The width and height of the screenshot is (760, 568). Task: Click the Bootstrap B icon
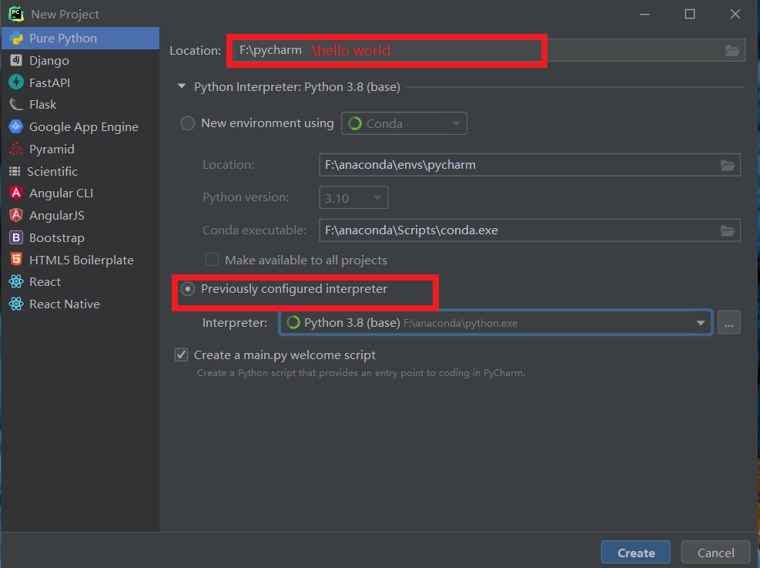coord(16,237)
